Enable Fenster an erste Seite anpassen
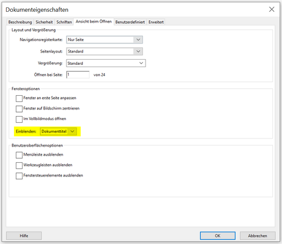The height and width of the screenshot is (244, 282). (x=19, y=98)
